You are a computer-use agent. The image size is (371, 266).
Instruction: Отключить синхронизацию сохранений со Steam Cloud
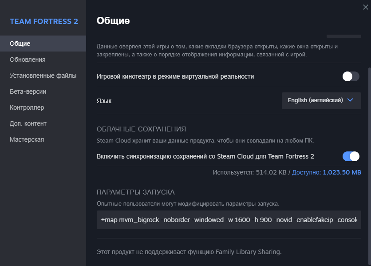[350, 156]
